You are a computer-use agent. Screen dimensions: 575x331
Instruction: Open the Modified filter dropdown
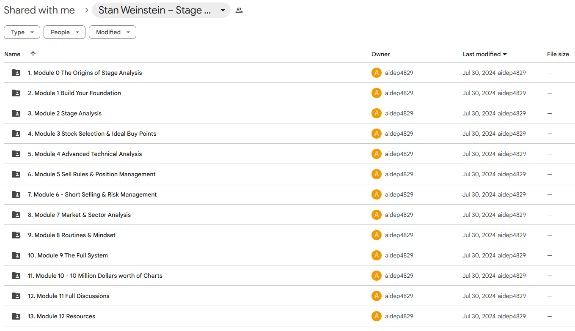[x=113, y=32]
